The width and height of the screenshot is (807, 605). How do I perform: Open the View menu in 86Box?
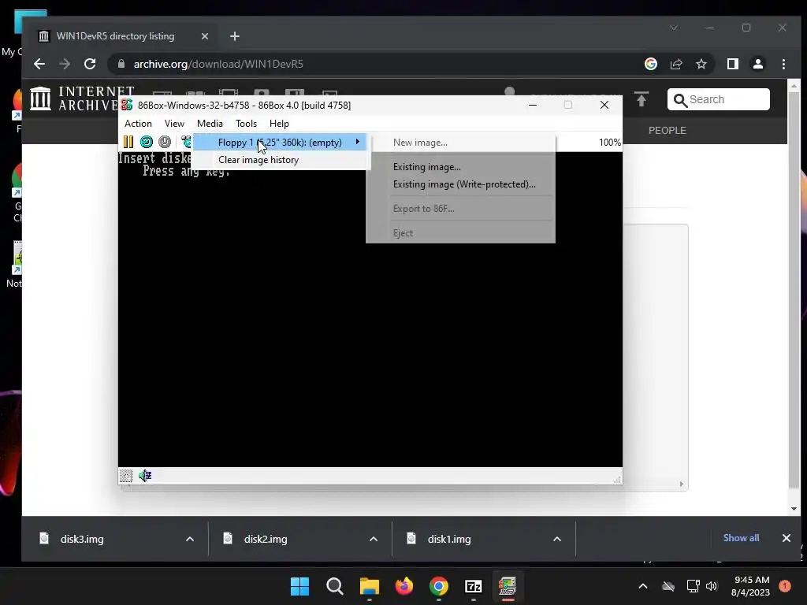[174, 124]
